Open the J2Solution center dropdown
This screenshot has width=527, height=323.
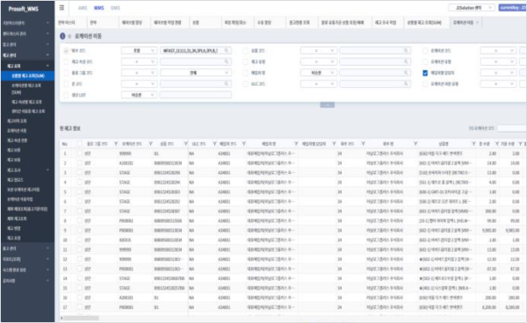(471, 8)
